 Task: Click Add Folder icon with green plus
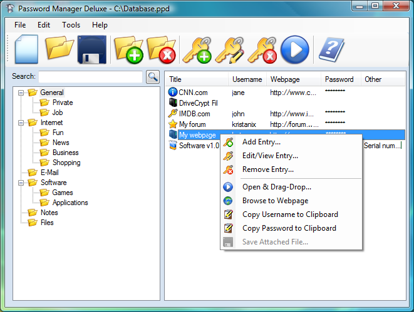pos(128,49)
